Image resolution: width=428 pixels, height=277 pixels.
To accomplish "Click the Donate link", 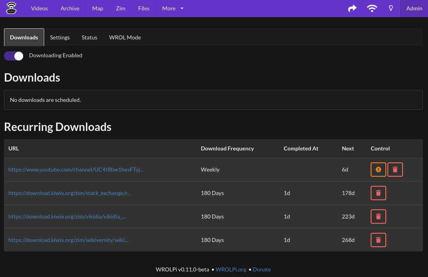I will (x=262, y=269).
